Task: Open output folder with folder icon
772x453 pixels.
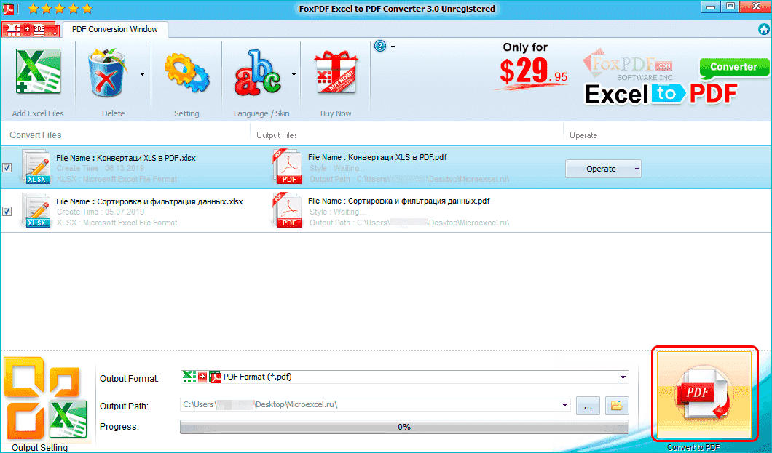Action: pos(617,406)
